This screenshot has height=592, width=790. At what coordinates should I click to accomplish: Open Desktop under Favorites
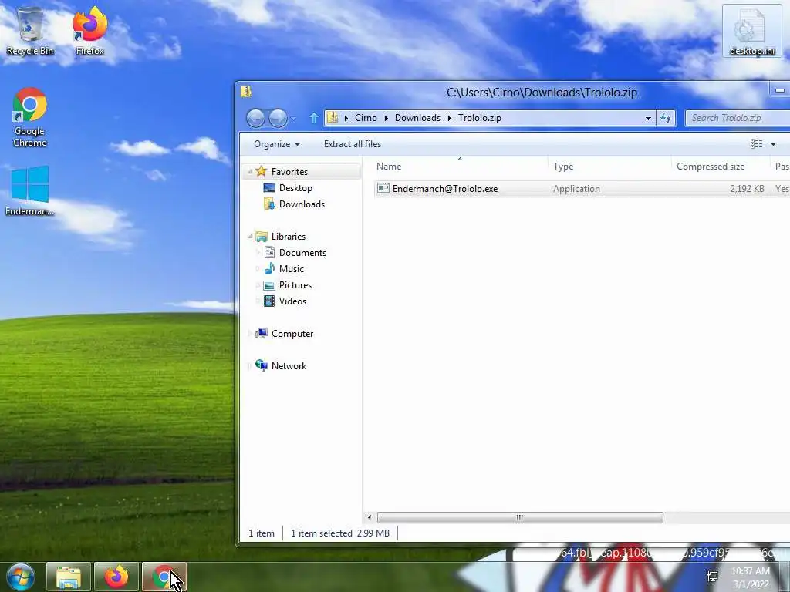point(295,188)
